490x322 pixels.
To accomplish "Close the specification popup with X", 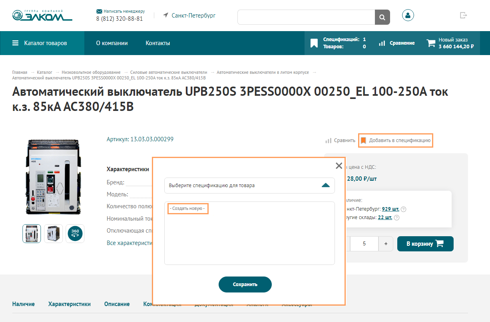I will click(339, 166).
